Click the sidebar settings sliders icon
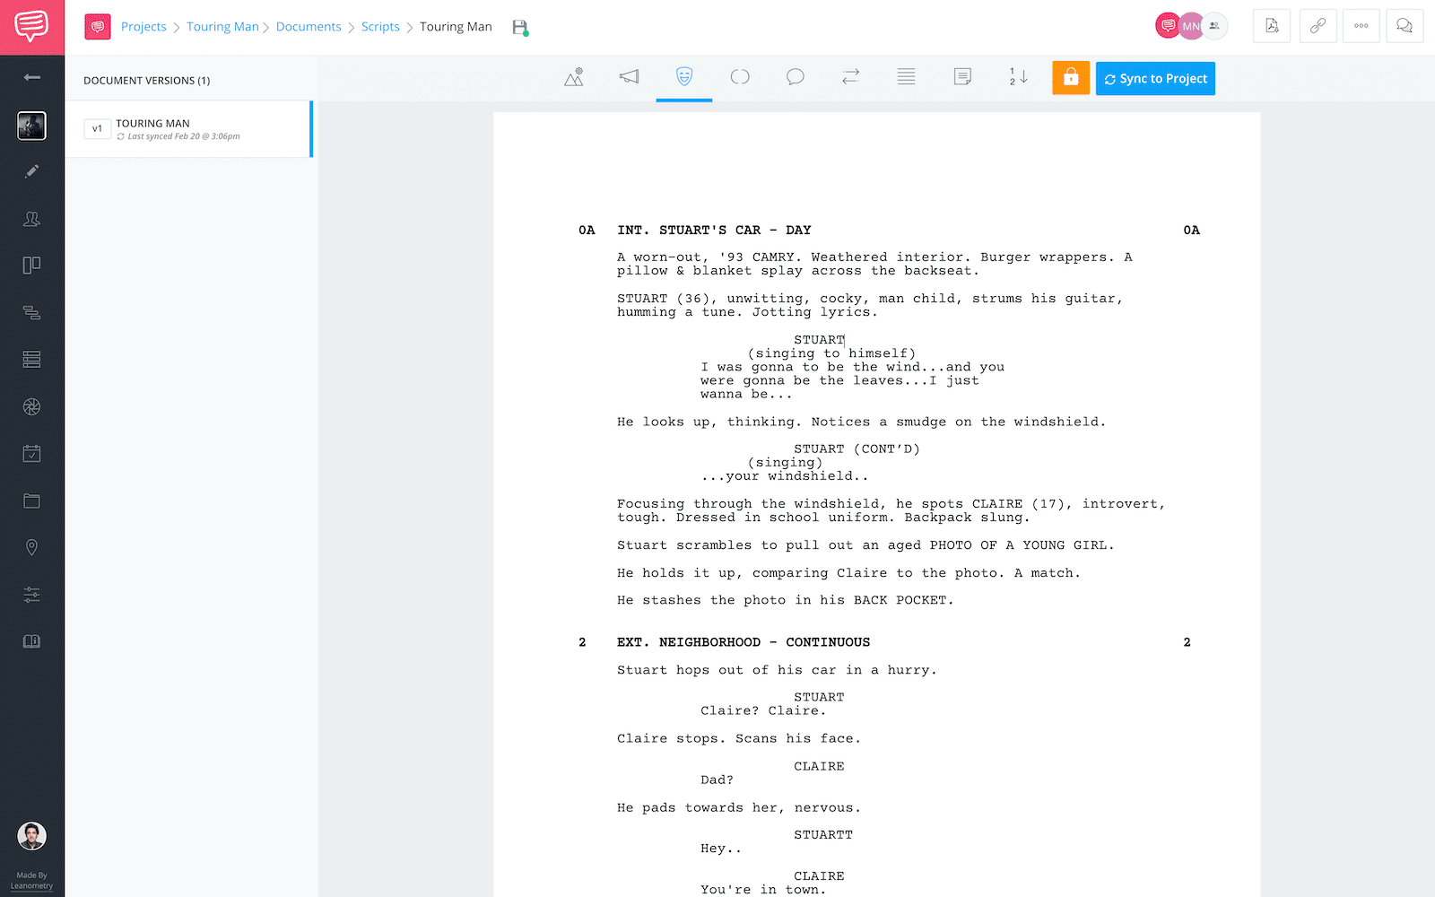The image size is (1435, 897). [32, 595]
